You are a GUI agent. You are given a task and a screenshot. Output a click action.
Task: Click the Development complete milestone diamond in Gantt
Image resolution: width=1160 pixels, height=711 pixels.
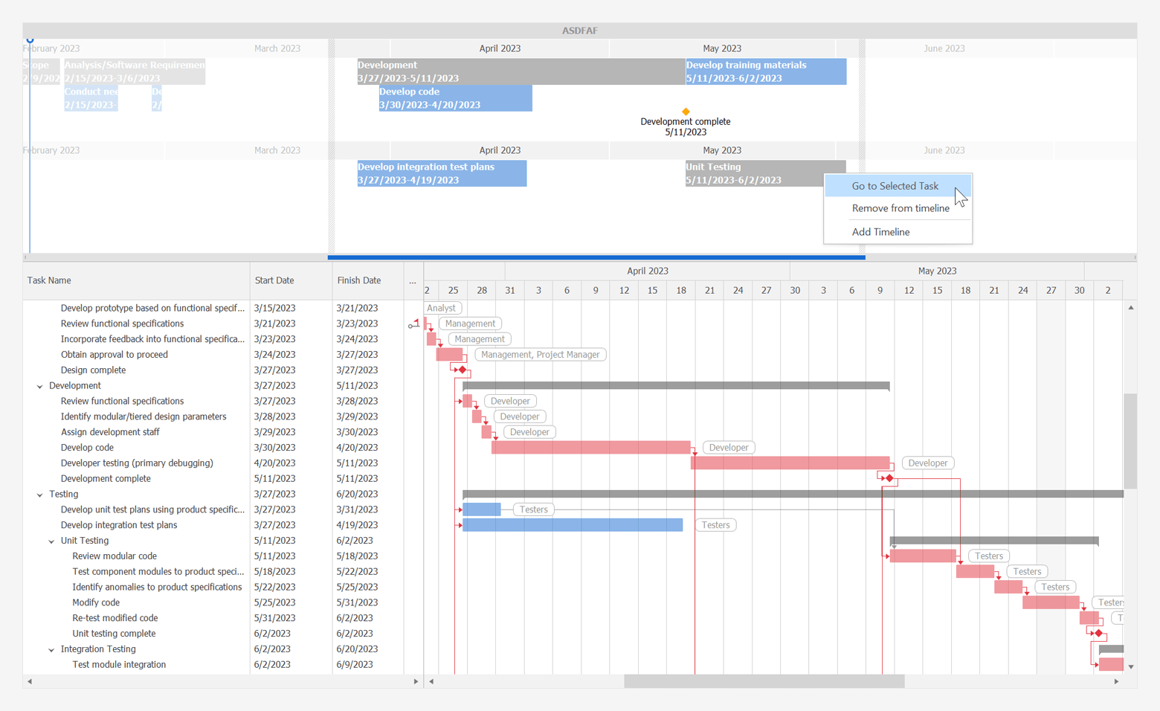pyautogui.click(x=889, y=478)
